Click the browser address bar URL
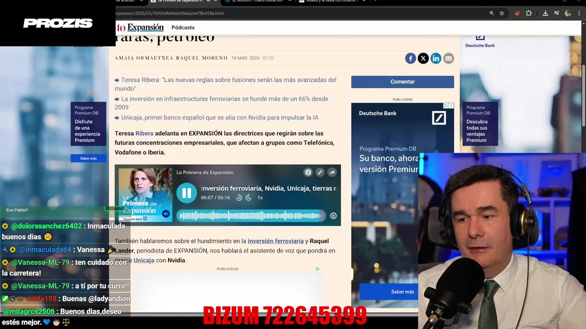 [170, 13]
